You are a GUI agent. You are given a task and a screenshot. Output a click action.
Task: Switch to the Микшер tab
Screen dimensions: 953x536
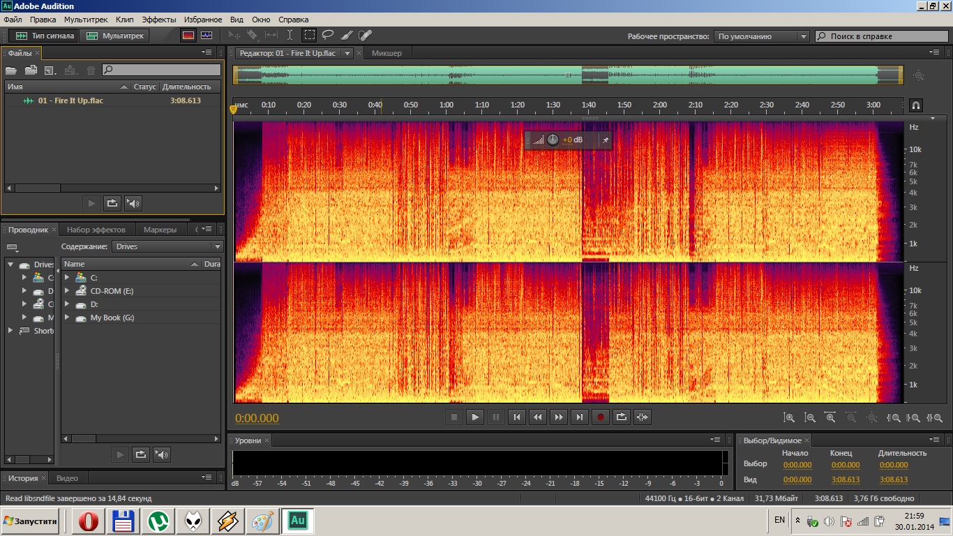coord(387,53)
